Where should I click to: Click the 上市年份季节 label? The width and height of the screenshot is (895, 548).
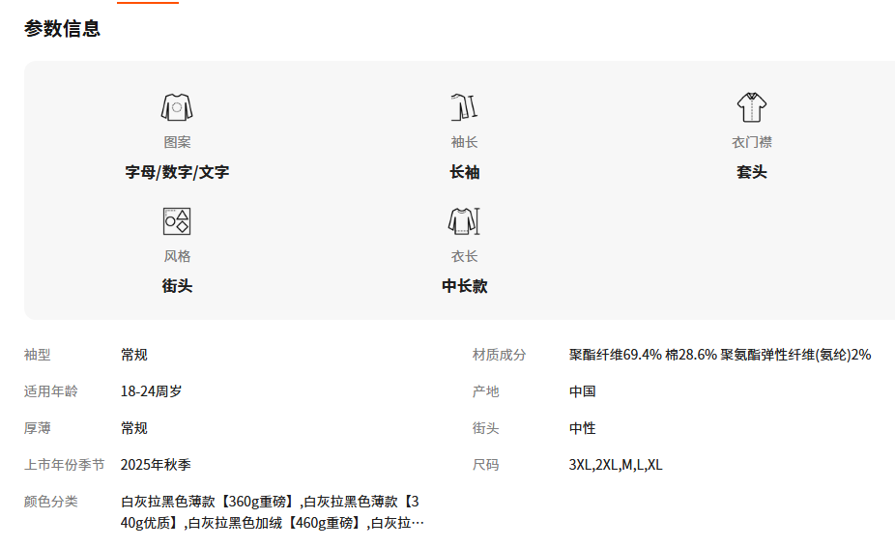click(64, 465)
